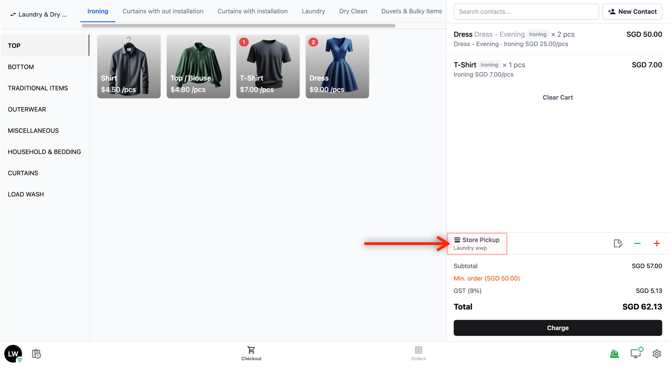The image size is (670, 368).
Task: Open Curtains with installation tab
Action: 252,11
